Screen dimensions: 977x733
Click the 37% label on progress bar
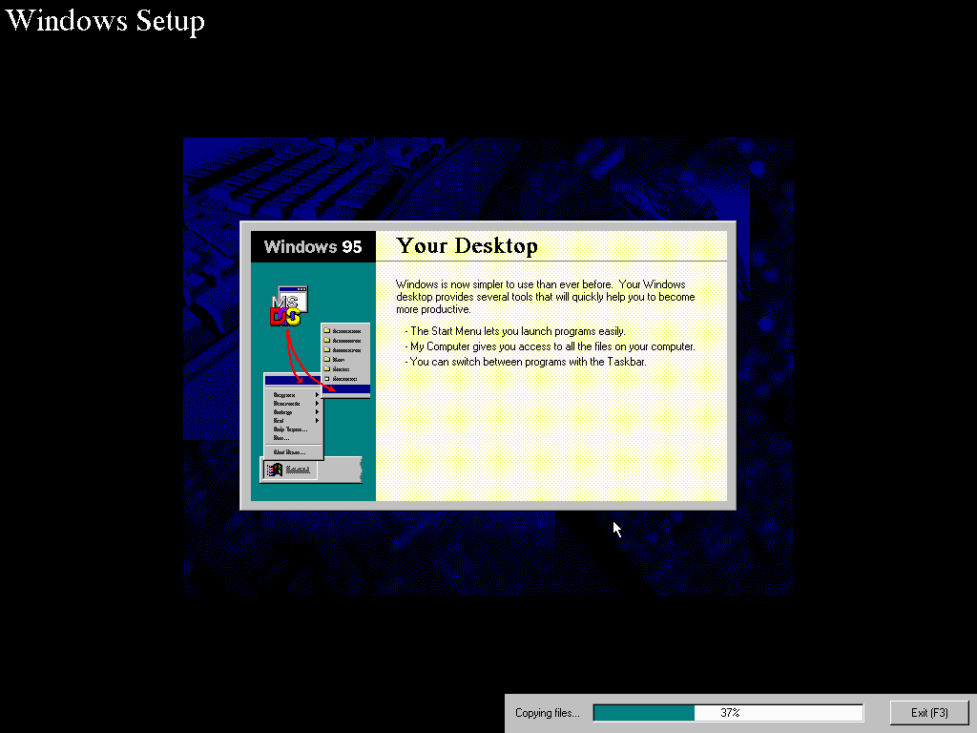(730, 712)
